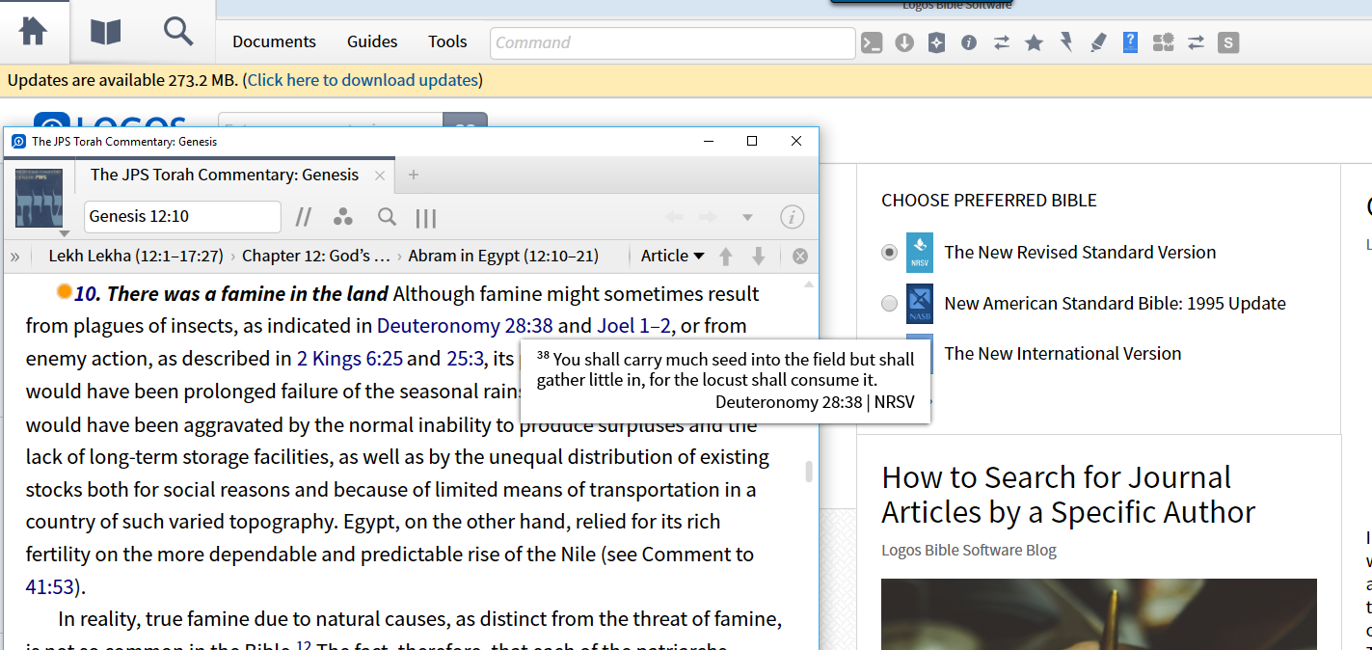Open the visual filters three-dots icon

pyautogui.click(x=342, y=217)
